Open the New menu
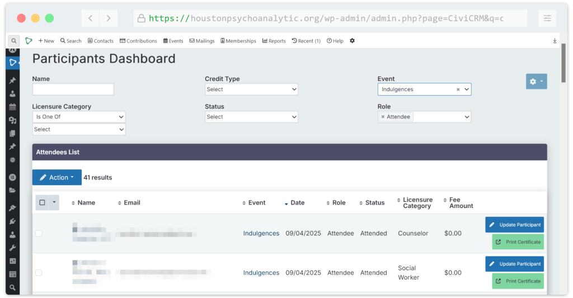 point(46,41)
